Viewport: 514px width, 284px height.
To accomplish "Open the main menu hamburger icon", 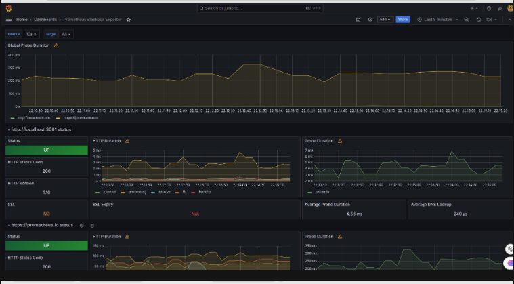I will click(x=9, y=20).
